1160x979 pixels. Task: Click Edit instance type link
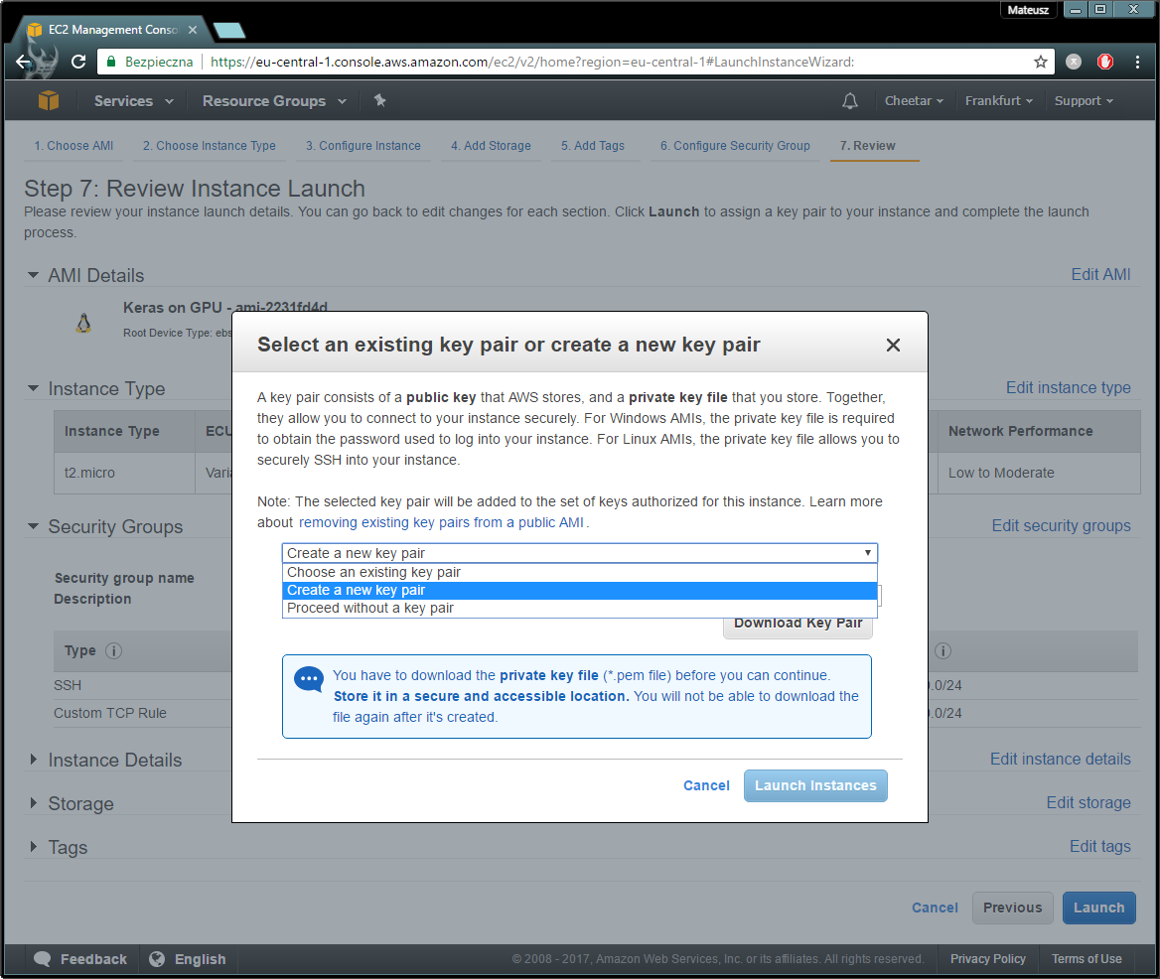point(1069,387)
